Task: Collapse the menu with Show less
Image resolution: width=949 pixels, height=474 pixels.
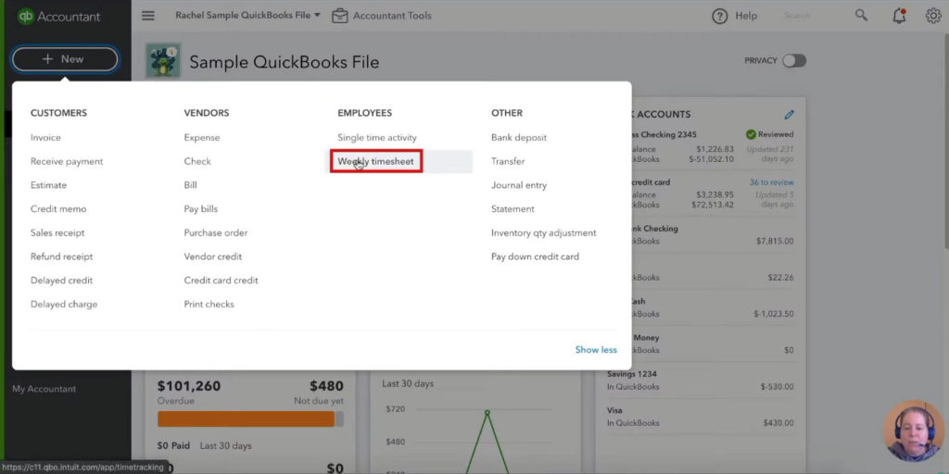Action: pos(596,350)
